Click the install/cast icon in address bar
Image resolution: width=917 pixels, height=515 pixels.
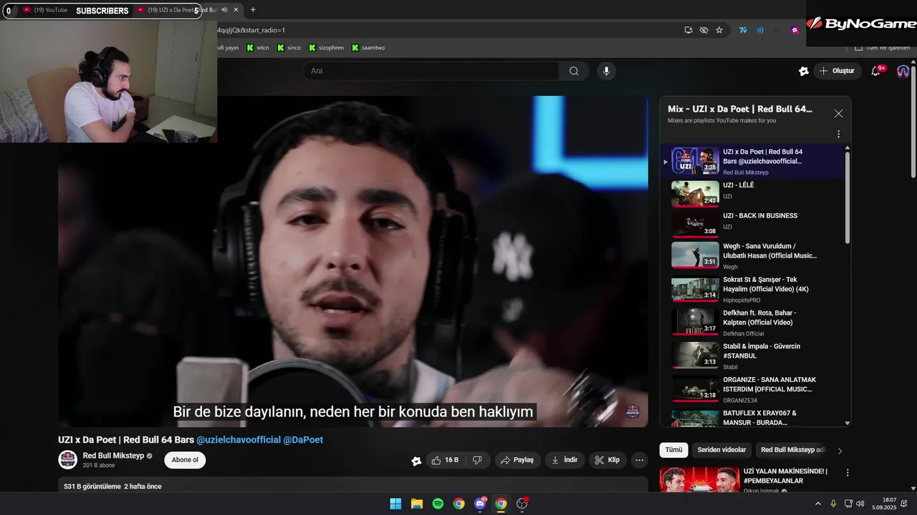(688, 30)
